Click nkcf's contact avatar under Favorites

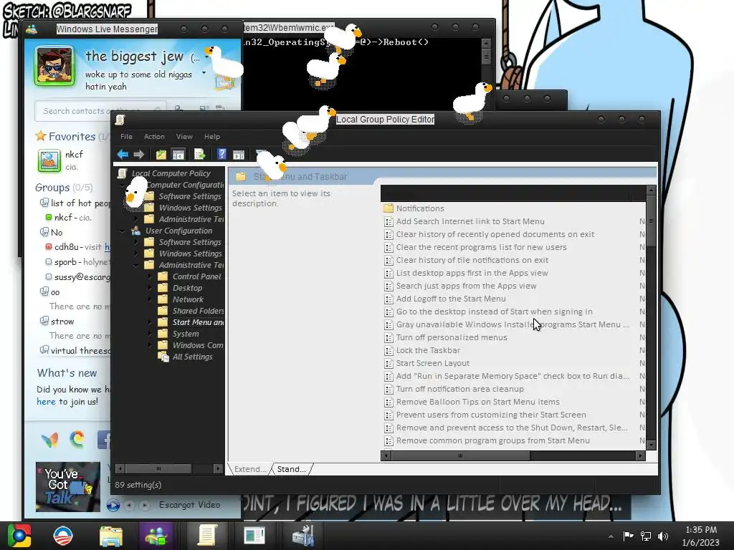[x=49, y=160]
